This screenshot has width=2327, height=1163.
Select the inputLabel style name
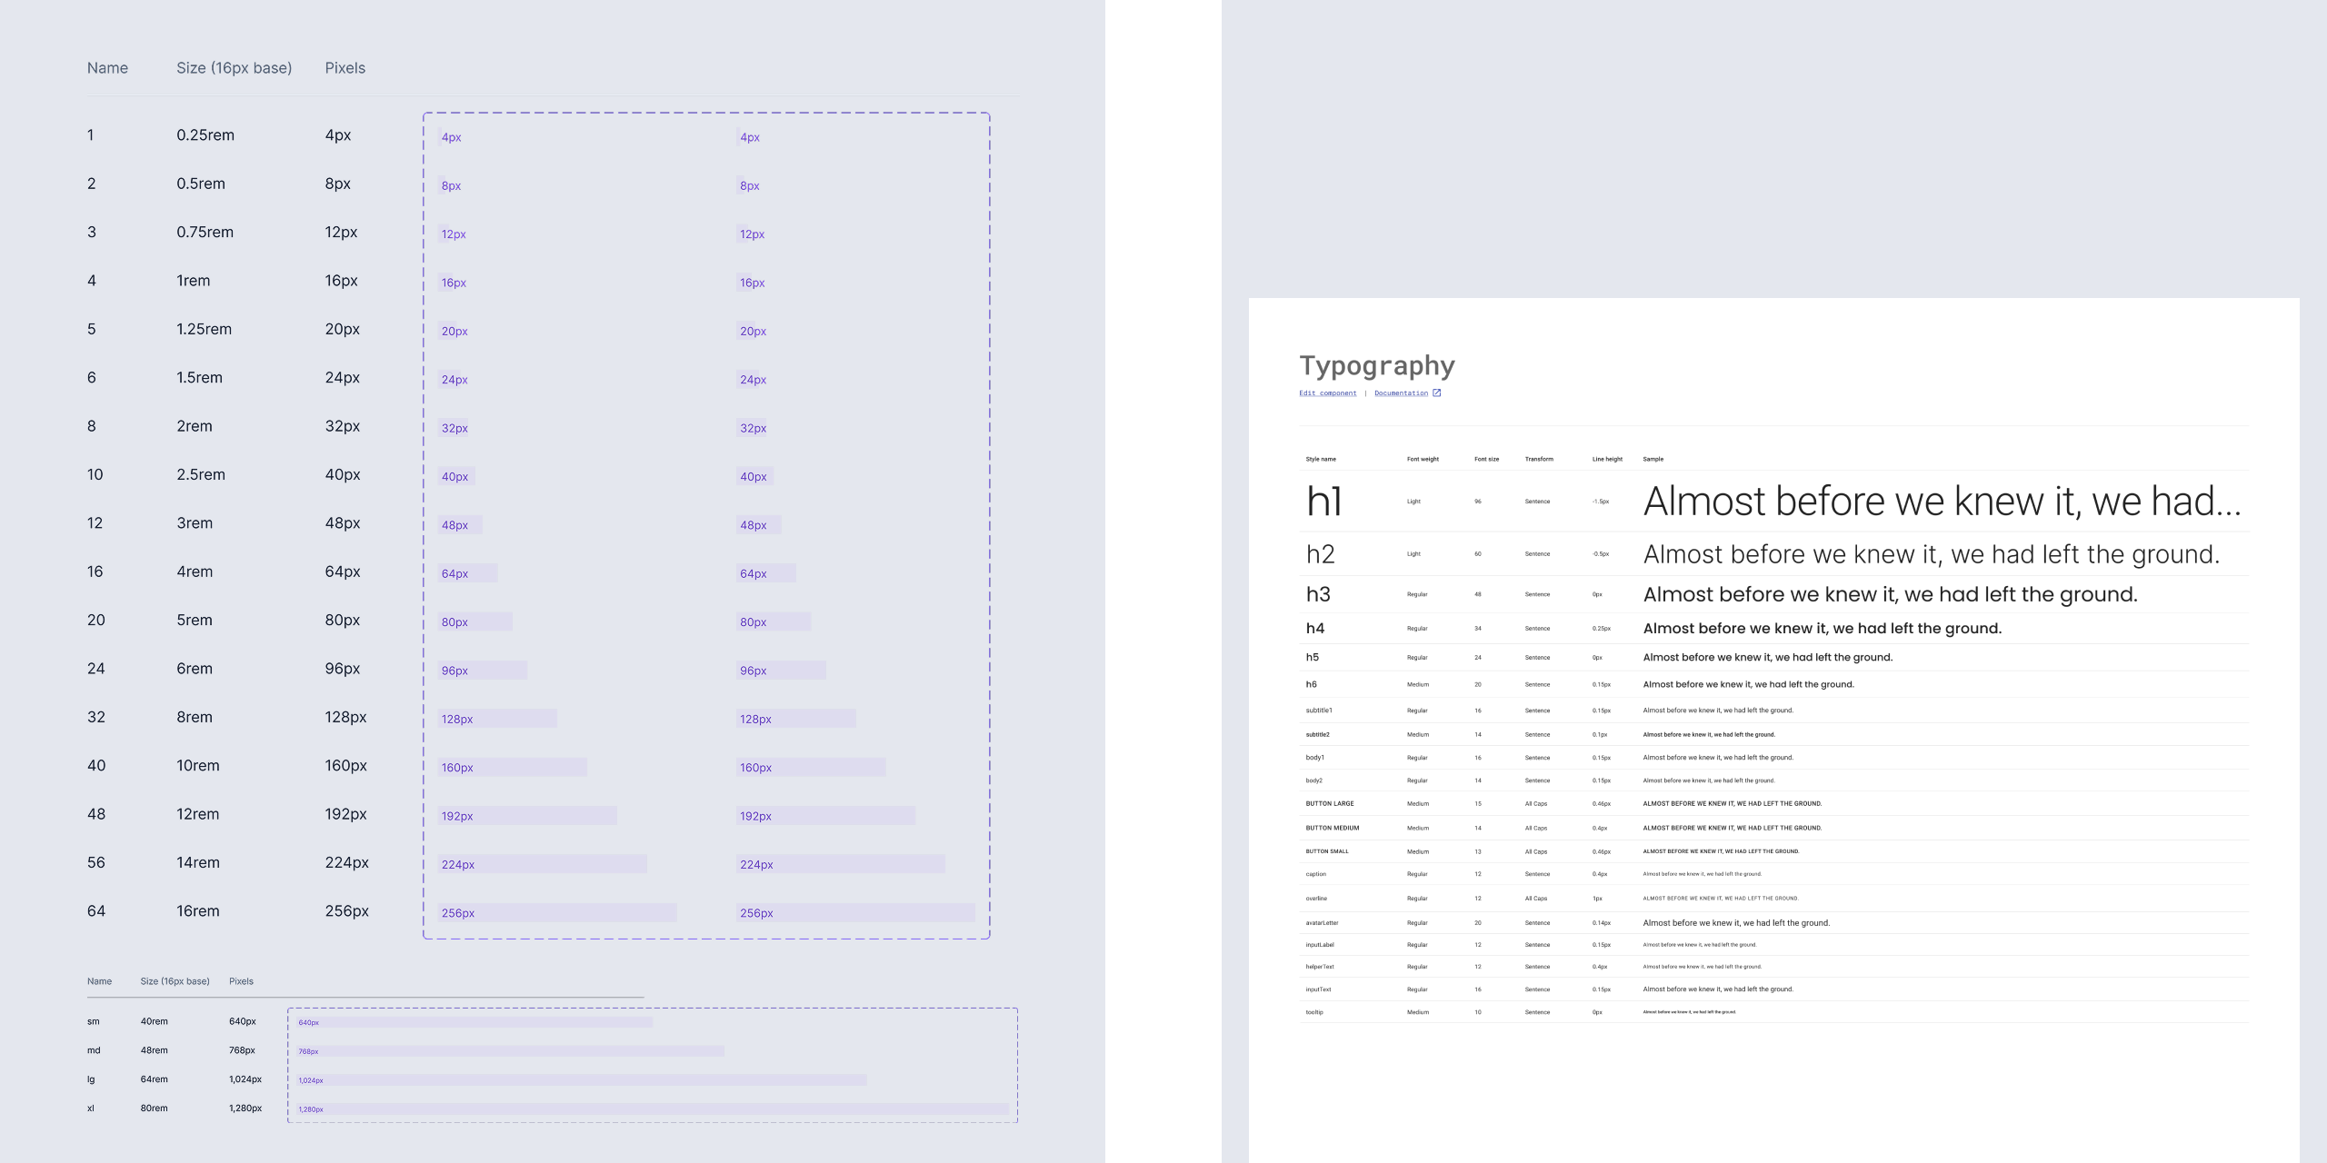[1320, 945]
